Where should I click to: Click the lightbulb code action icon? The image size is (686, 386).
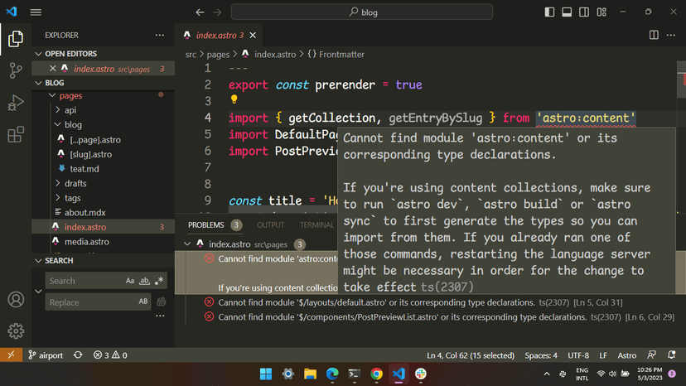click(234, 101)
